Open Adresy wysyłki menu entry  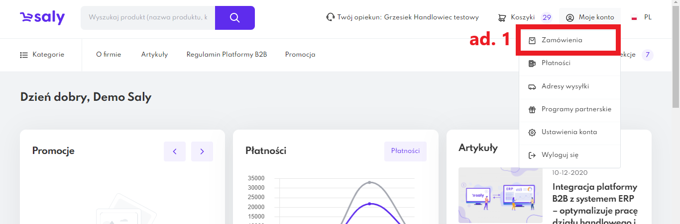point(565,86)
